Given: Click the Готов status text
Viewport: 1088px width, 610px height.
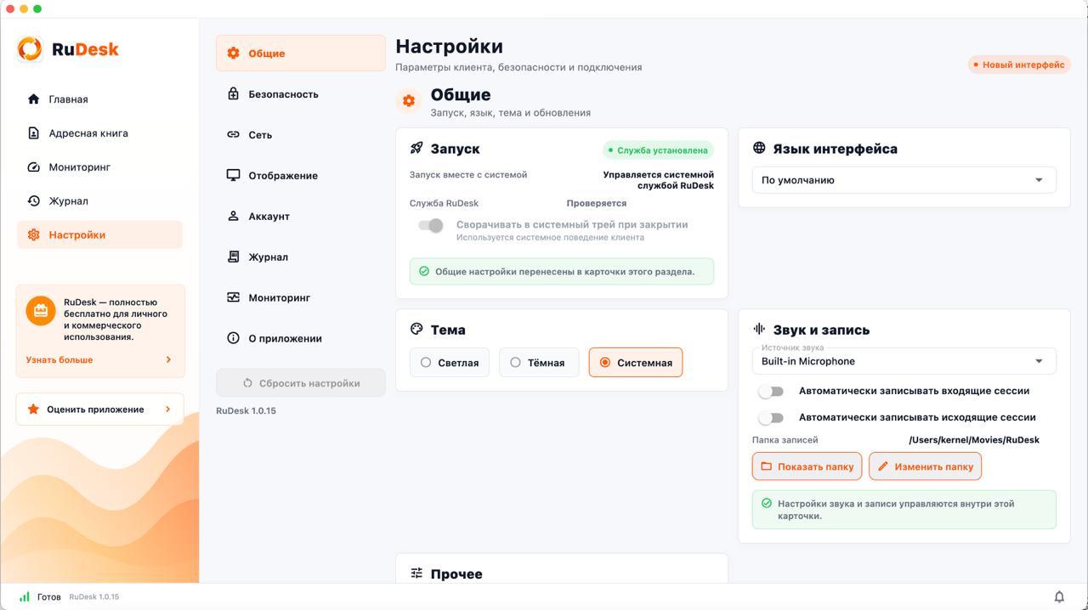Looking at the screenshot, I should click(x=49, y=597).
